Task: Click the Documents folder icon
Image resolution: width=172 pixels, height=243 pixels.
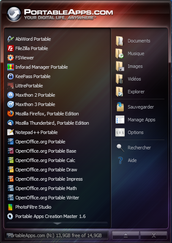Action: pyautogui.click(x=120, y=41)
